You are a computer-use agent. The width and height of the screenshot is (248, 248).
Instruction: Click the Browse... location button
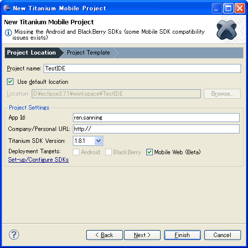pos(222,94)
